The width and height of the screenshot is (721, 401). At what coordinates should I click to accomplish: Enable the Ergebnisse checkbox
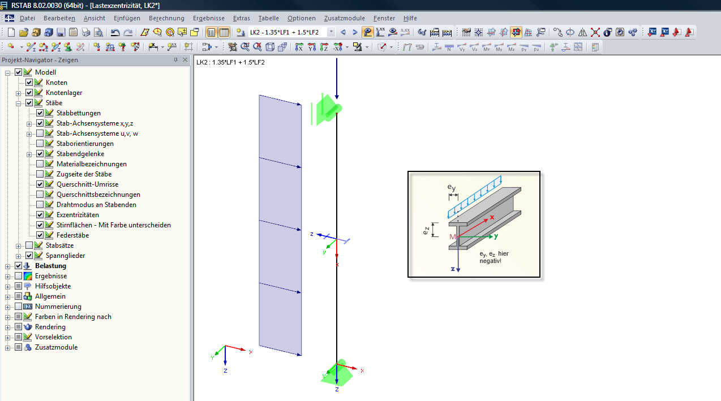(x=18, y=276)
